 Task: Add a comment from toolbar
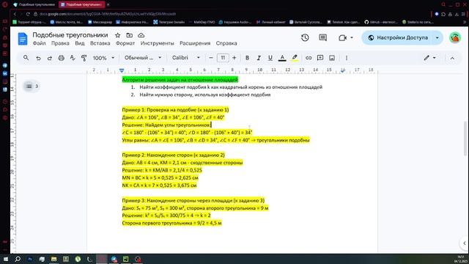pyautogui.click(x=320, y=58)
